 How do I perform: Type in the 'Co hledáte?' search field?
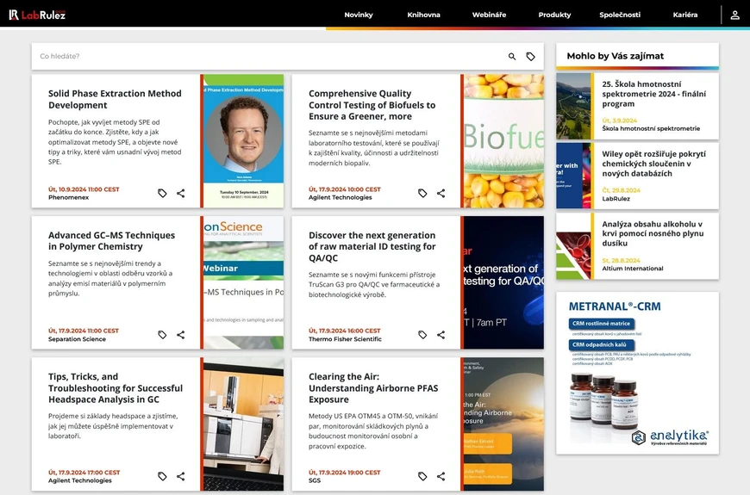267,57
